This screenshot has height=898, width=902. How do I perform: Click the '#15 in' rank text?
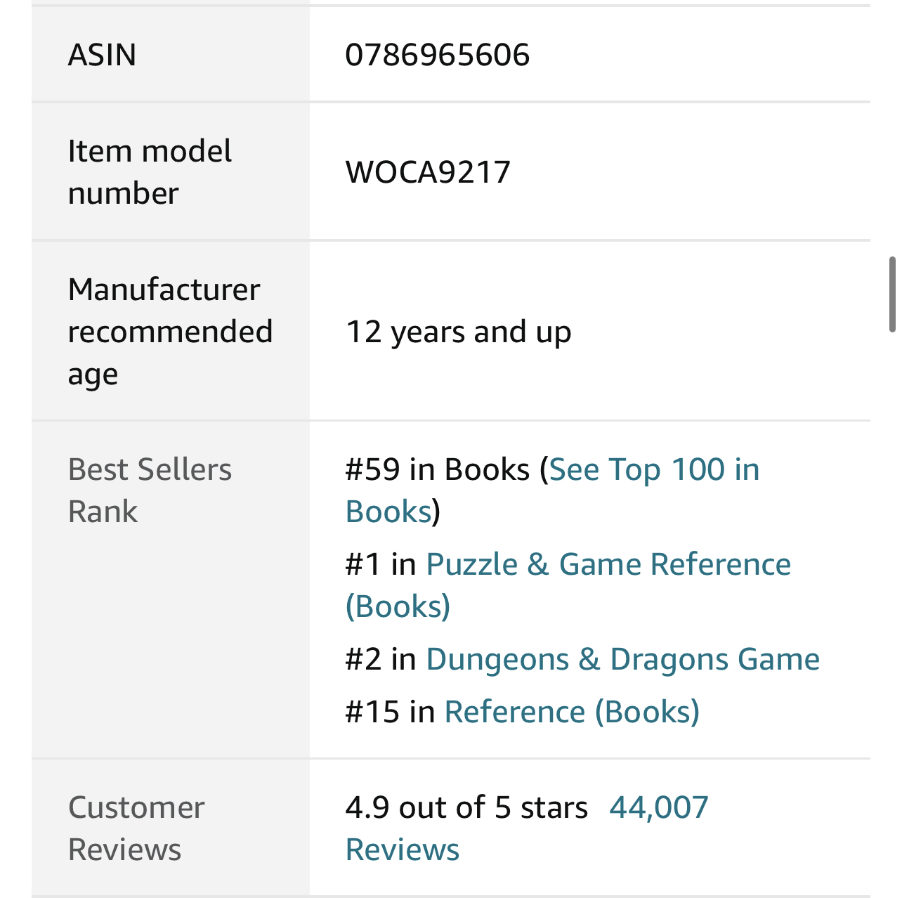coord(391,712)
